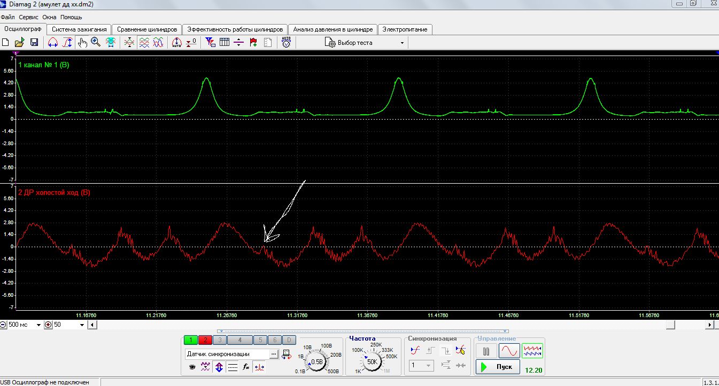The image size is (719, 386).
Task: Toggle green channel 1 button
Action: pos(190,340)
